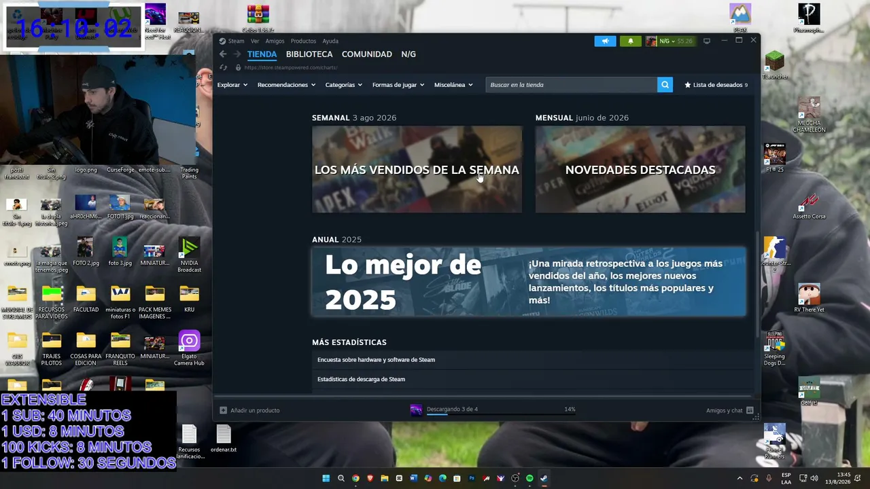The width and height of the screenshot is (870, 489).
Task: Expand Explorar store dropdown
Action: pos(232,85)
